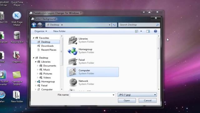The image size is (200, 113).
Task: Open the view options dropdown arrow
Action: tap(141, 31)
